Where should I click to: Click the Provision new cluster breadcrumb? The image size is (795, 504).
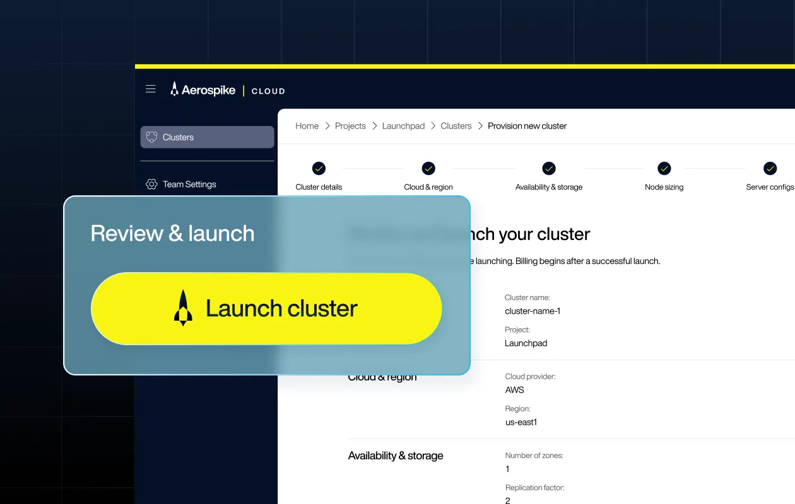click(527, 126)
